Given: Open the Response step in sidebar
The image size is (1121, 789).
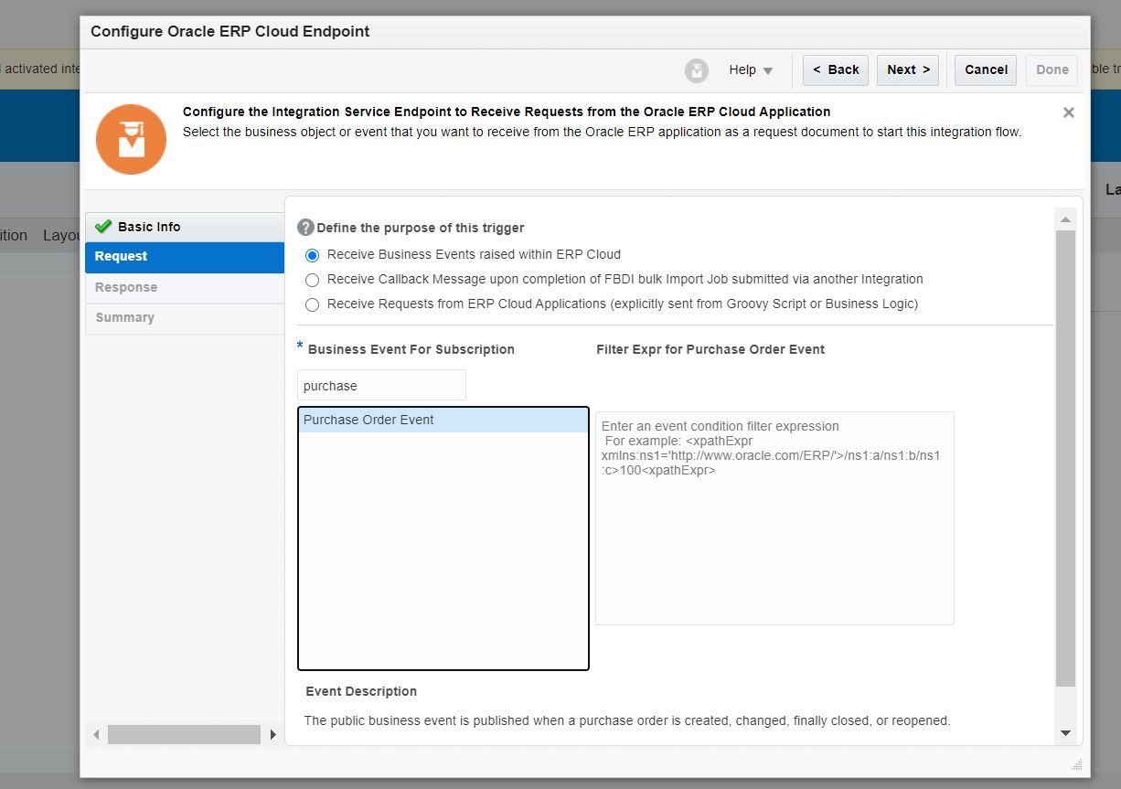Looking at the screenshot, I should [x=185, y=288].
